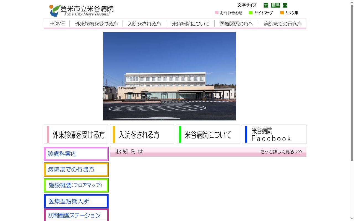Open 訪問看護ステーション sidebar button
The height and width of the screenshot is (221, 354).
point(76,215)
